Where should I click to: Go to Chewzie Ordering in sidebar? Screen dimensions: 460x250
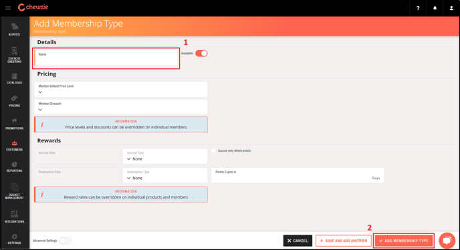(15, 55)
